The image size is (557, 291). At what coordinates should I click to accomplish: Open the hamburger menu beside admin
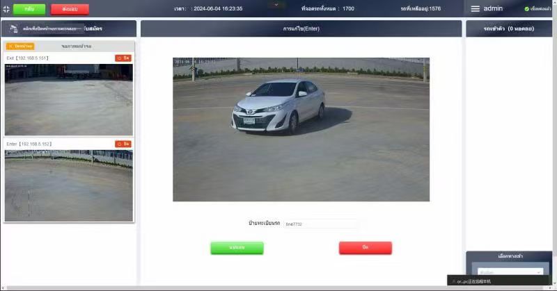475,9
